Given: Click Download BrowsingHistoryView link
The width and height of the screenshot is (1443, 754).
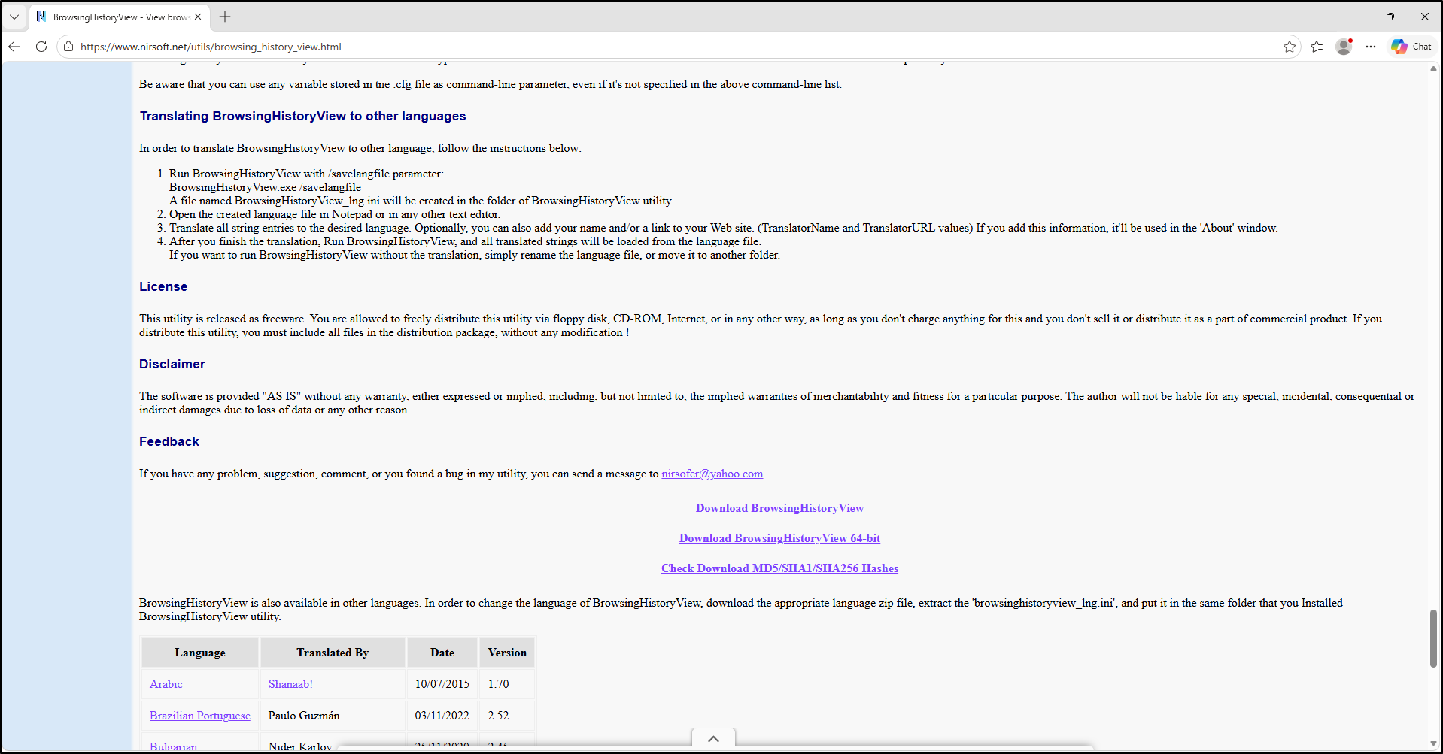Looking at the screenshot, I should tap(779, 508).
